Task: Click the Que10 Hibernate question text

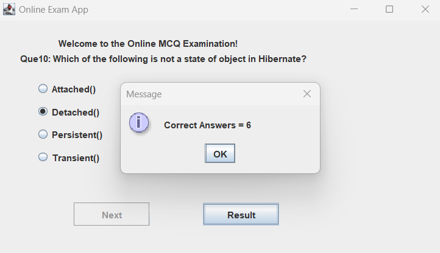Action: [x=163, y=60]
